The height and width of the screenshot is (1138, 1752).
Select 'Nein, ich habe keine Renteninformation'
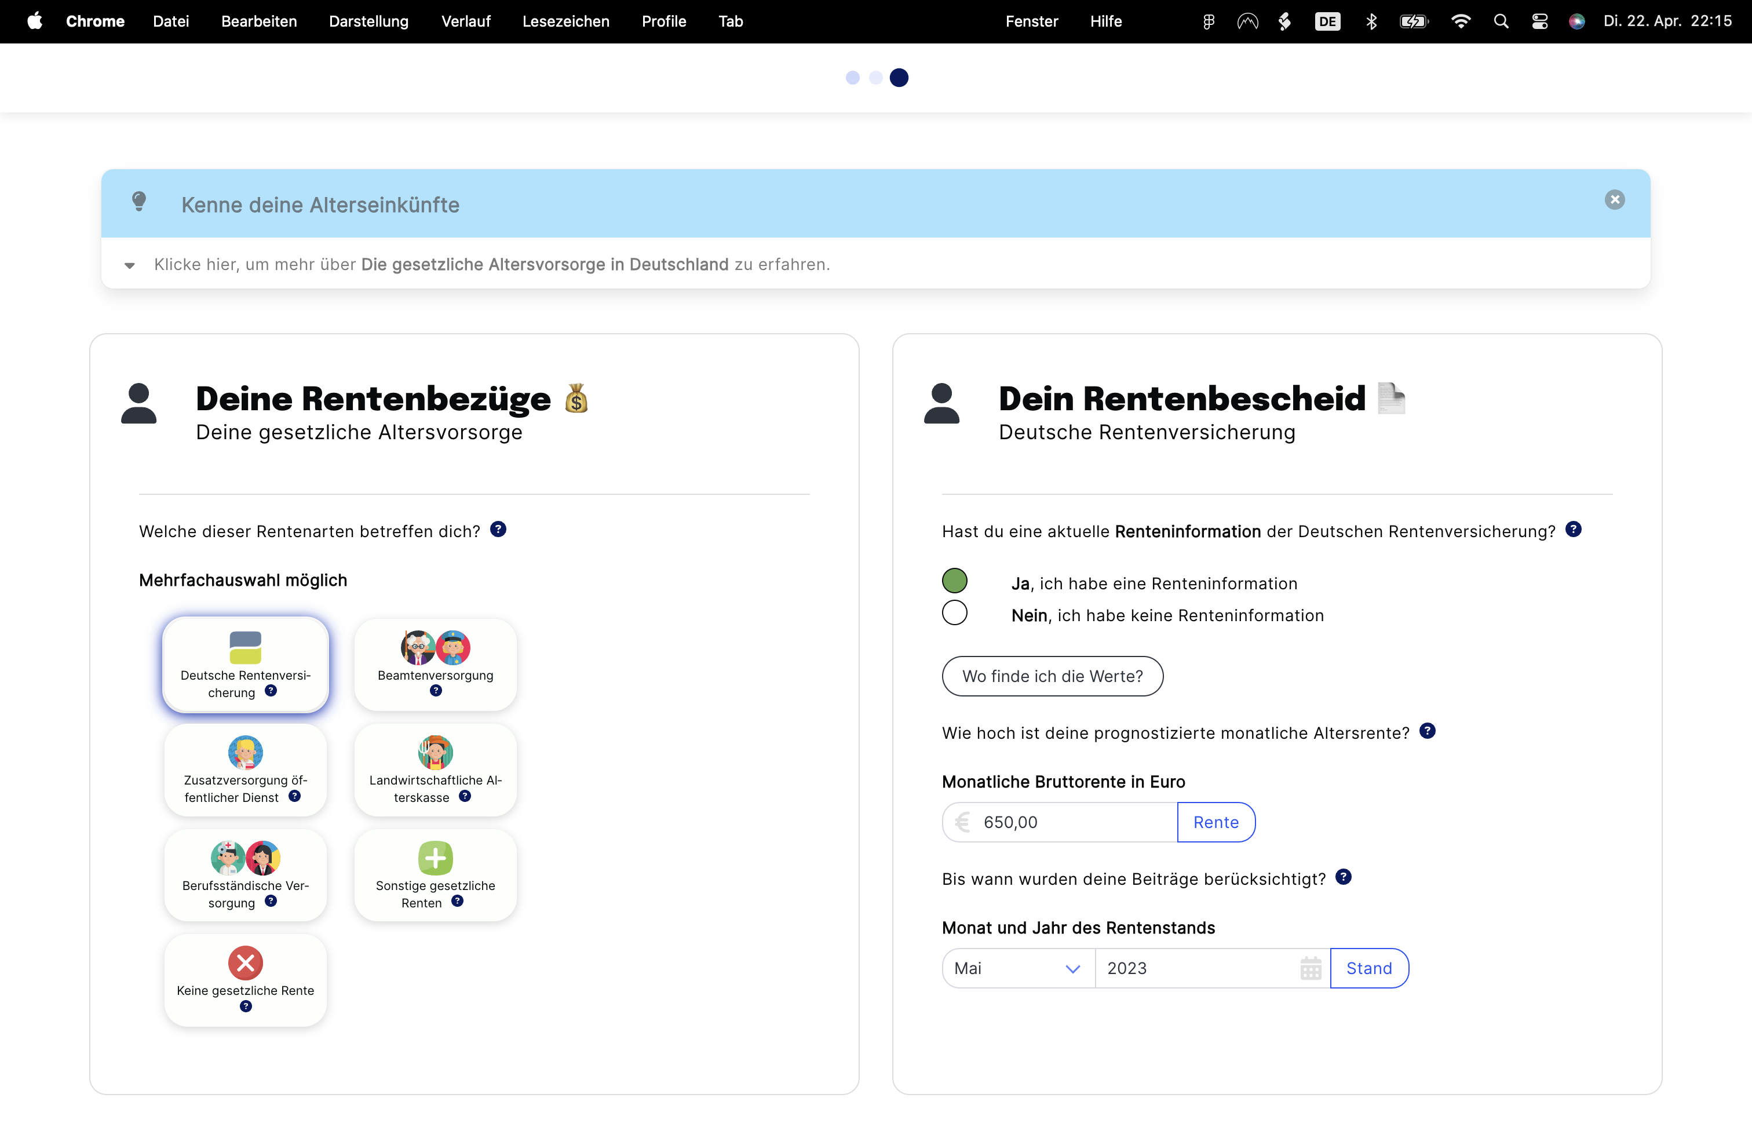955,613
